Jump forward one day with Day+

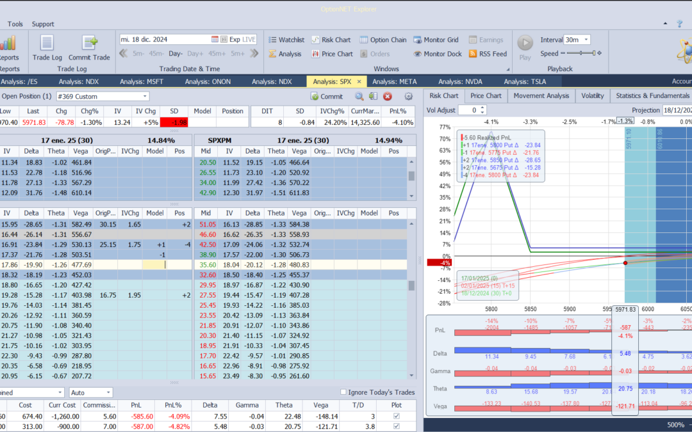click(195, 53)
